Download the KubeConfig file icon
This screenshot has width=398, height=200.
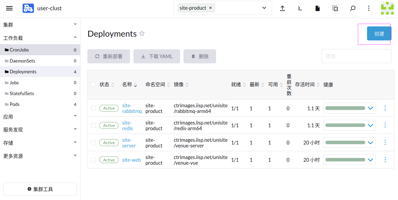pyautogui.click(x=318, y=8)
